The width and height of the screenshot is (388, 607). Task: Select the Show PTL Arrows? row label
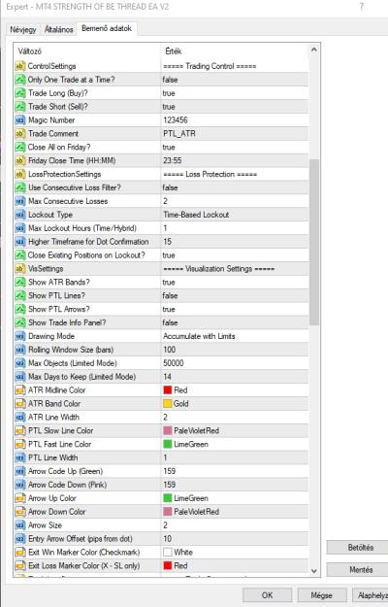(59, 309)
